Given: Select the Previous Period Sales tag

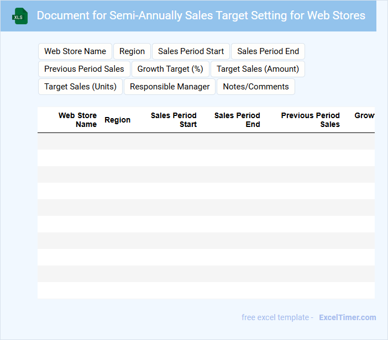Looking at the screenshot, I should click(x=84, y=69).
